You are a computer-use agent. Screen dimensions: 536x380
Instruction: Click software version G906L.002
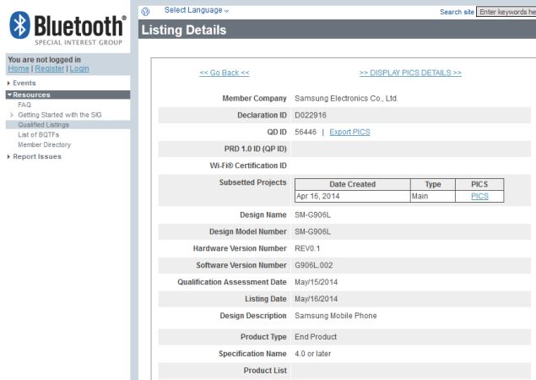pyautogui.click(x=314, y=265)
